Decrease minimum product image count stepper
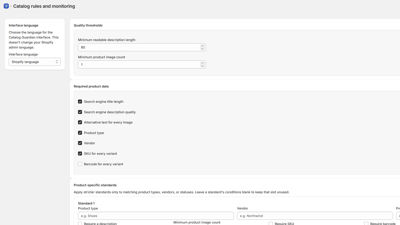Viewport: 400px width, 225px height. click(x=202, y=66)
